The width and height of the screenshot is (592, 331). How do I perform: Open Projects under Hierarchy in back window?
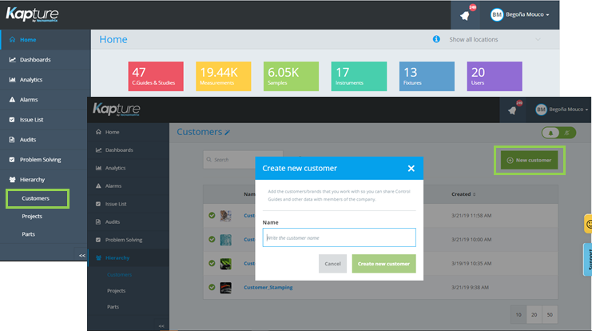(x=32, y=217)
